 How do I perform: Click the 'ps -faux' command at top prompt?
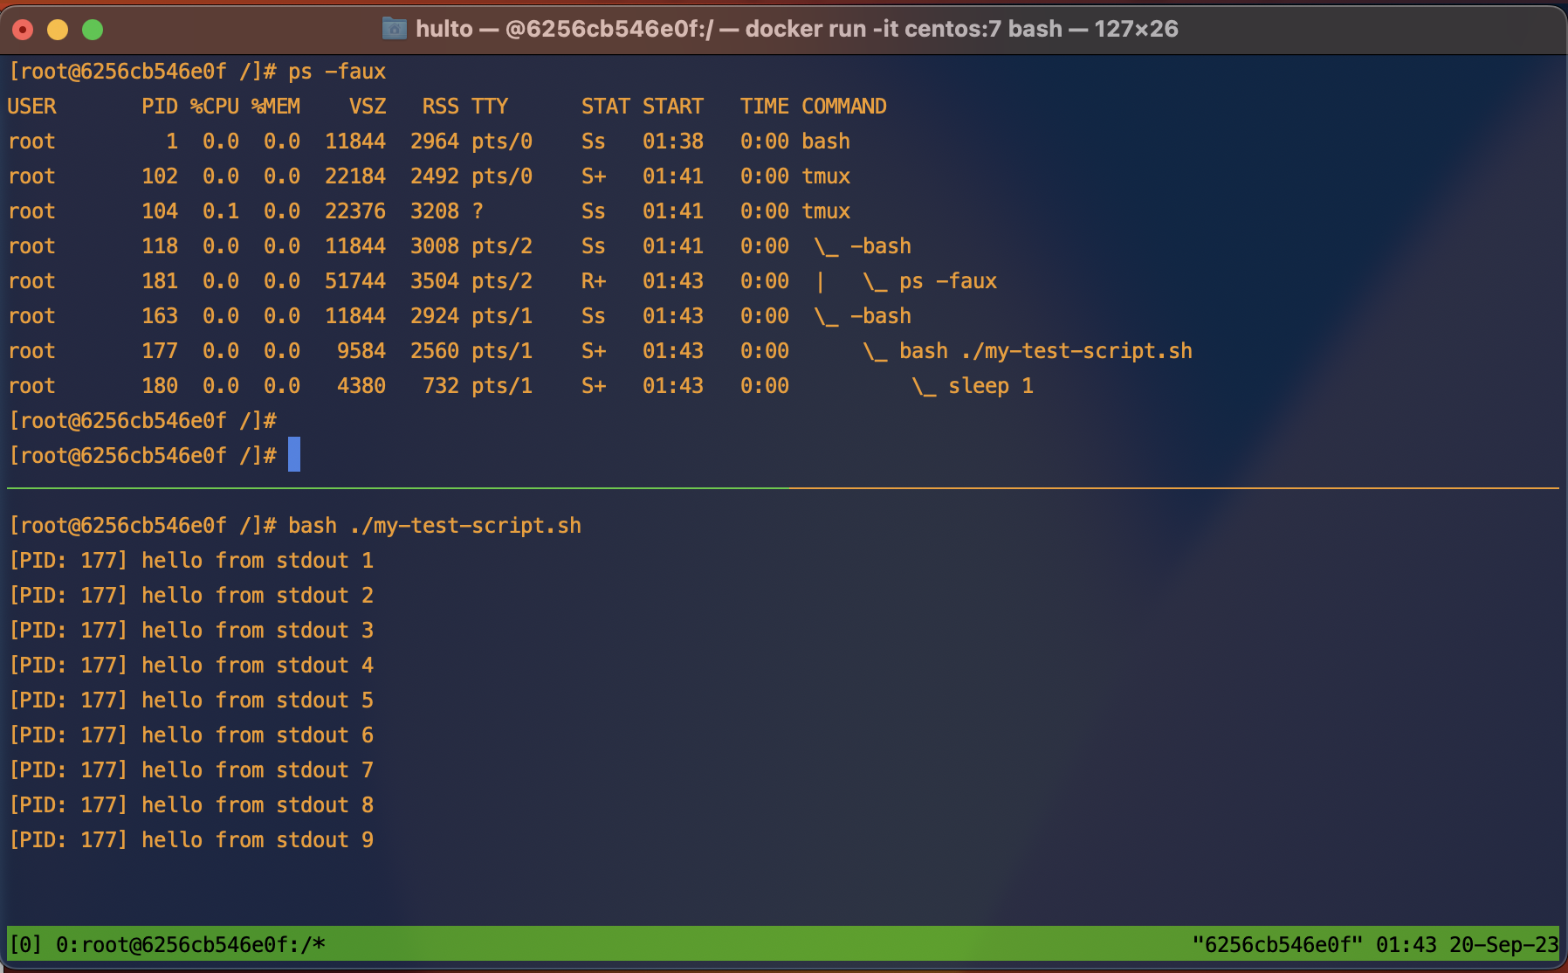(x=337, y=72)
